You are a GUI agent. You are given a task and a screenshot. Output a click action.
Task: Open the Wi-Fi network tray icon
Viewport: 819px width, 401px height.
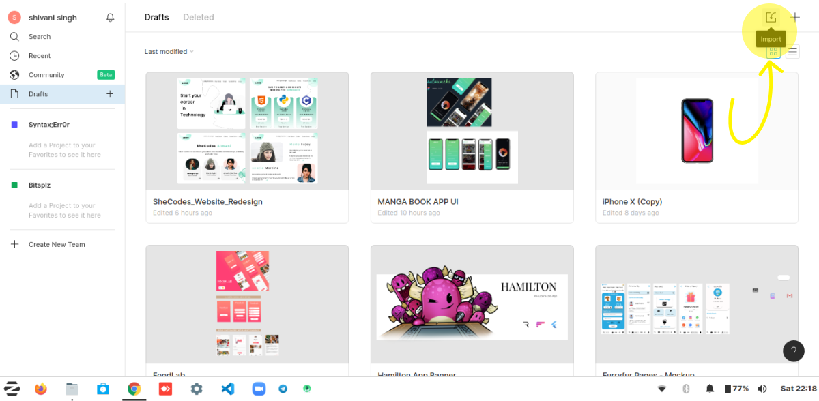661,389
